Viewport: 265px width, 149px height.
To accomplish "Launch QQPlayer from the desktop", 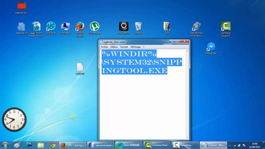I will (x=51, y=28).
